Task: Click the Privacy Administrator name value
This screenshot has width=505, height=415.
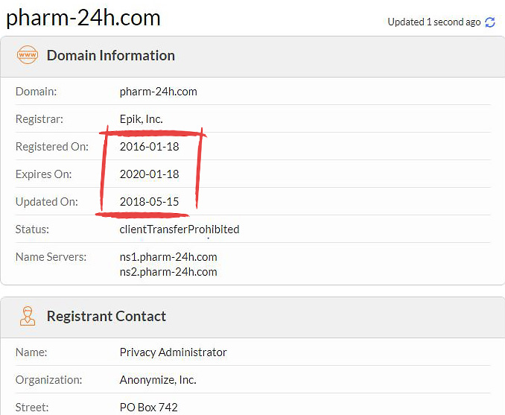Action: click(173, 352)
